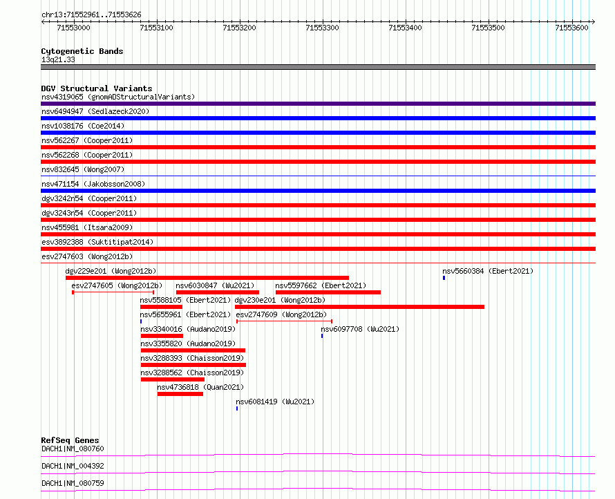The width and height of the screenshot is (615, 499).
Task: Open DACH1|NM_080760 gene label
Action: [73, 449]
